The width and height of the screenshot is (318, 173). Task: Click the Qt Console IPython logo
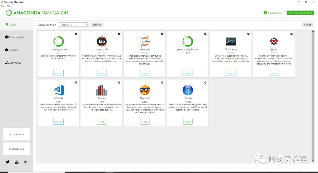pyautogui.click(x=231, y=41)
